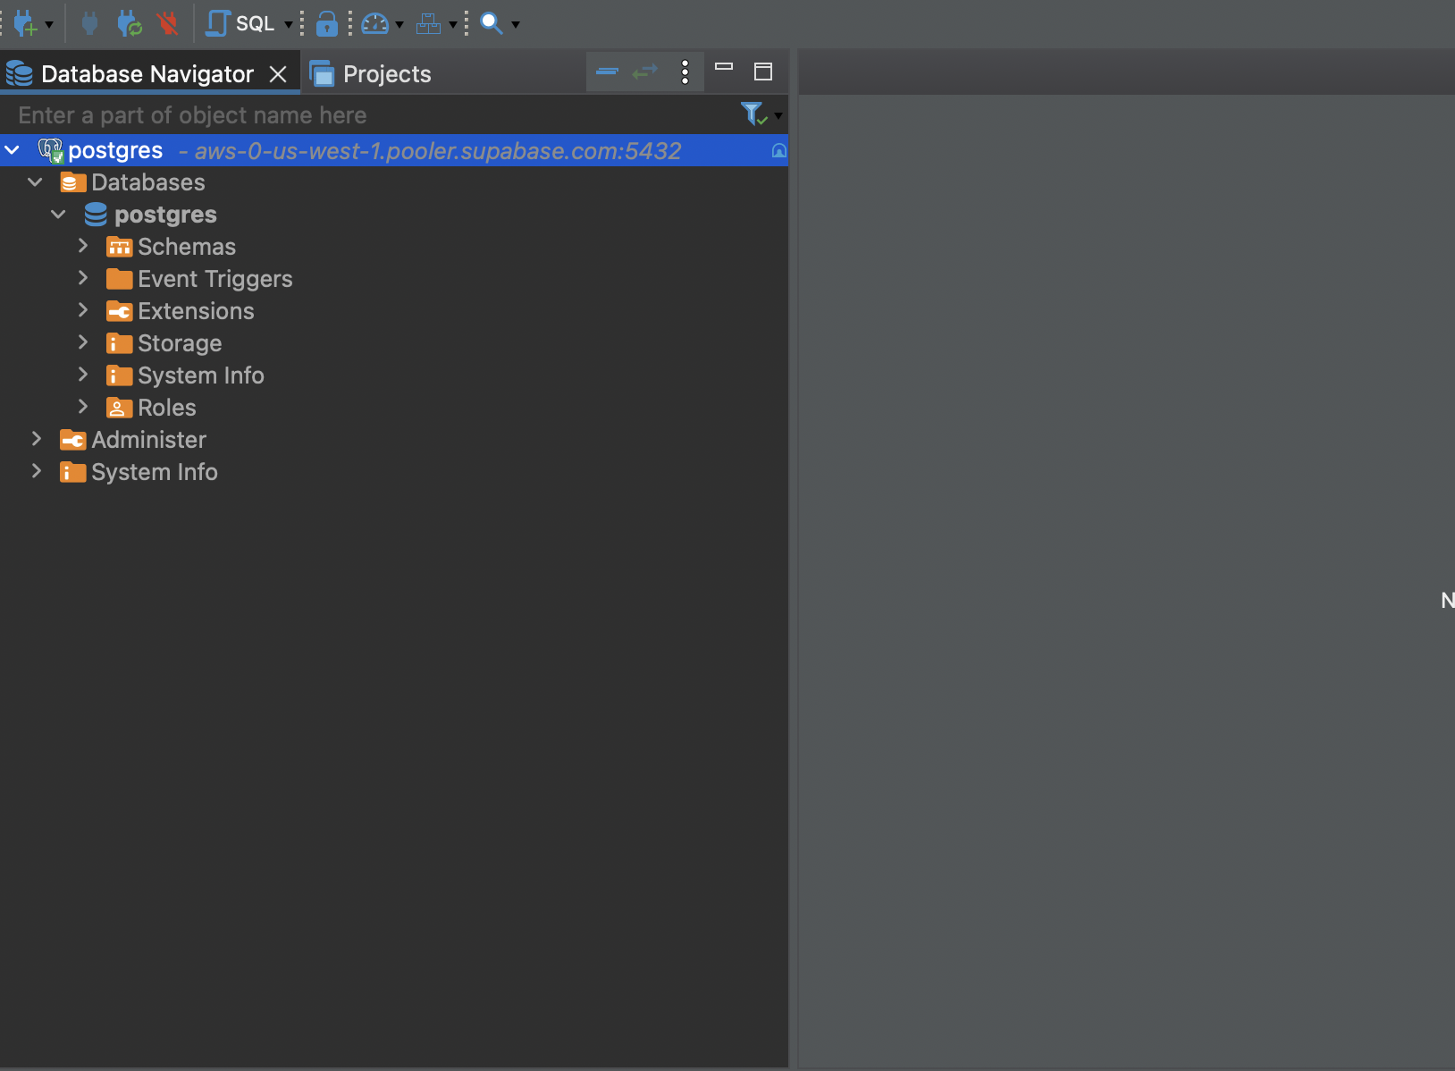
Task: Toggle Link with Editor arrows icon
Action: click(x=644, y=72)
